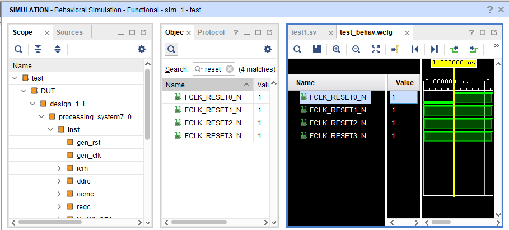
Task: Switch to the Sources tab
Action: (x=69, y=32)
